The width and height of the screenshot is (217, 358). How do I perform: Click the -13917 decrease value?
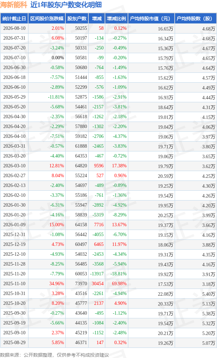coord(97,274)
